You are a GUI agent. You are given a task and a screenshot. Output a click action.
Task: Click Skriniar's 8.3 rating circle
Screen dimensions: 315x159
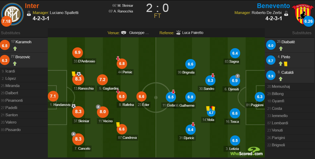[78, 112]
